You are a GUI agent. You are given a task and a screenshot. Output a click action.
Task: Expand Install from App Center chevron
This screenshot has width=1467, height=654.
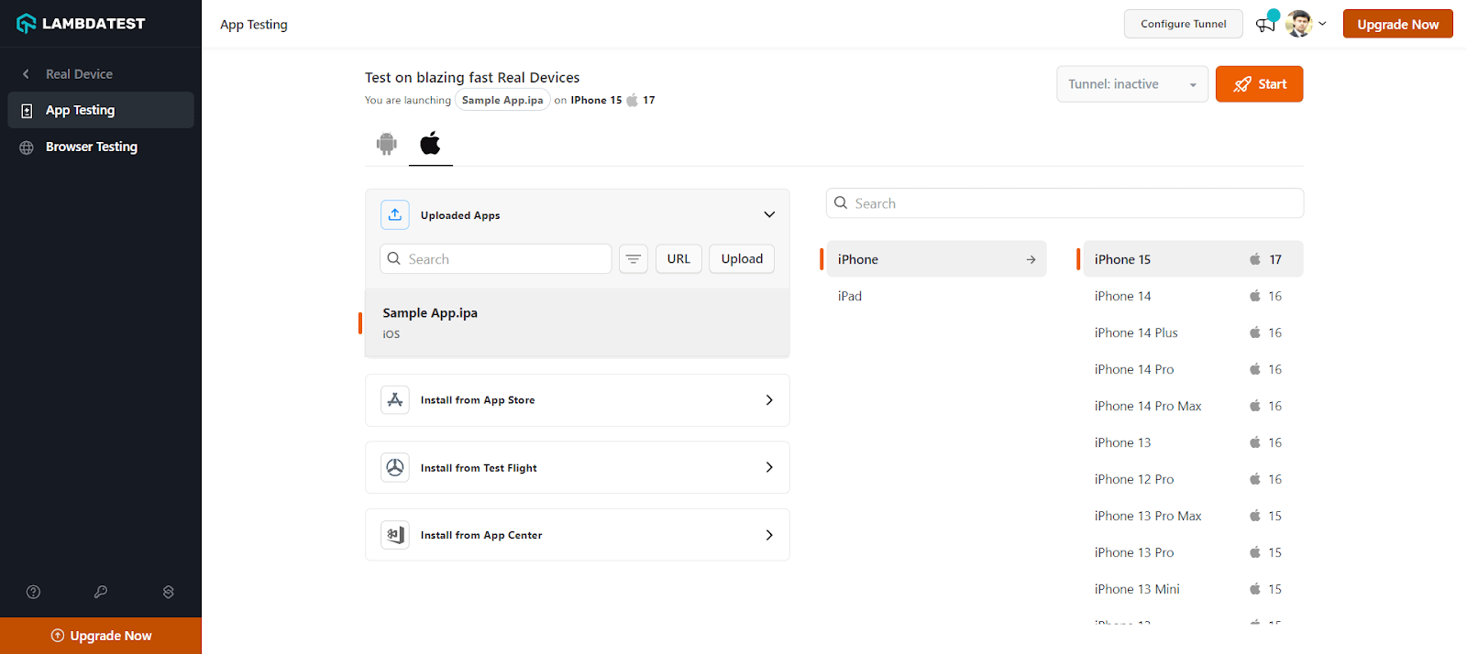pos(769,535)
